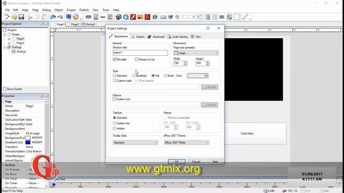Screen dimensions: 344x193
Task: Switch to the Skin tab
Action: [196, 36]
